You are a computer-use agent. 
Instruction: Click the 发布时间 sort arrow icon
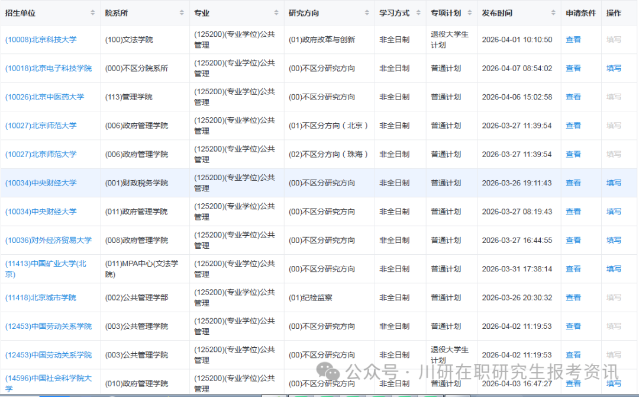tap(554, 12)
